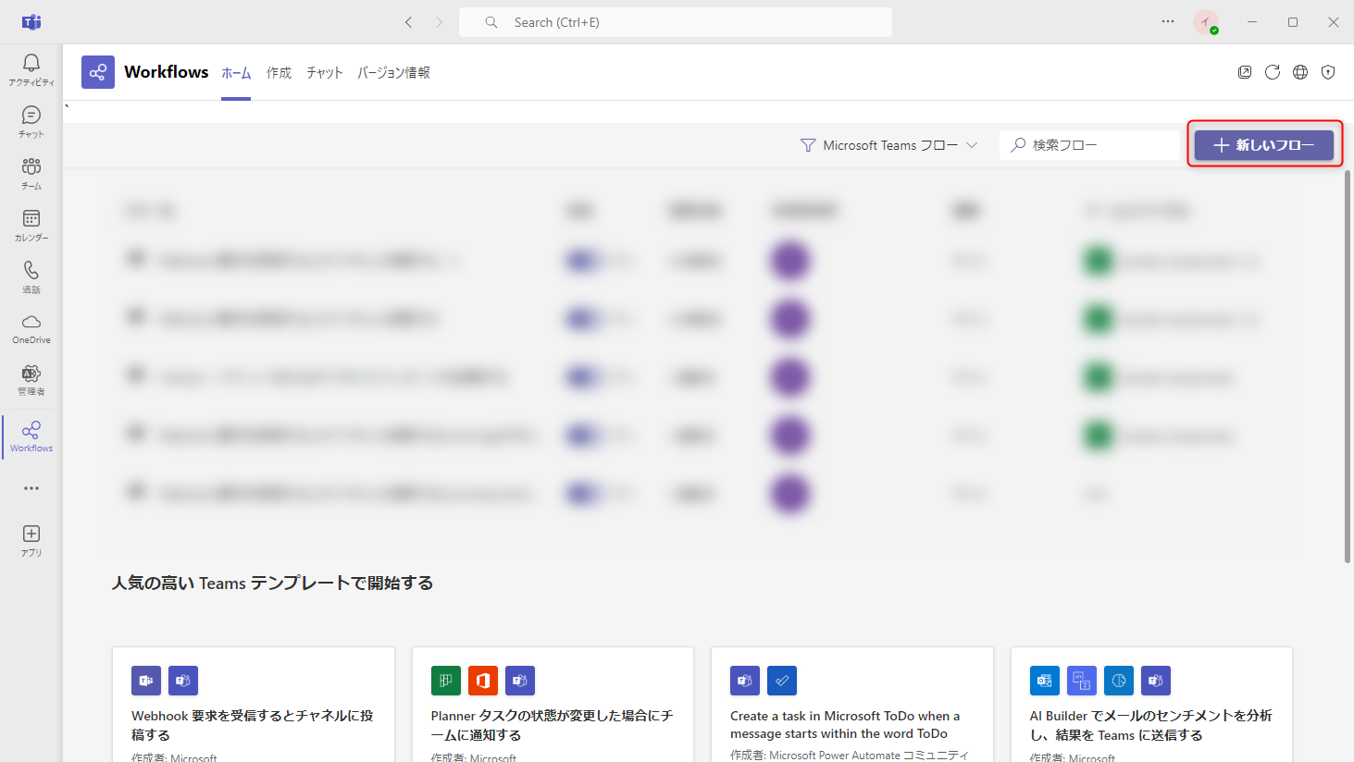The height and width of the screenshot is (762, 1354).
Task: Open the Planner タスク template card
Action: [x=553, y=705]
